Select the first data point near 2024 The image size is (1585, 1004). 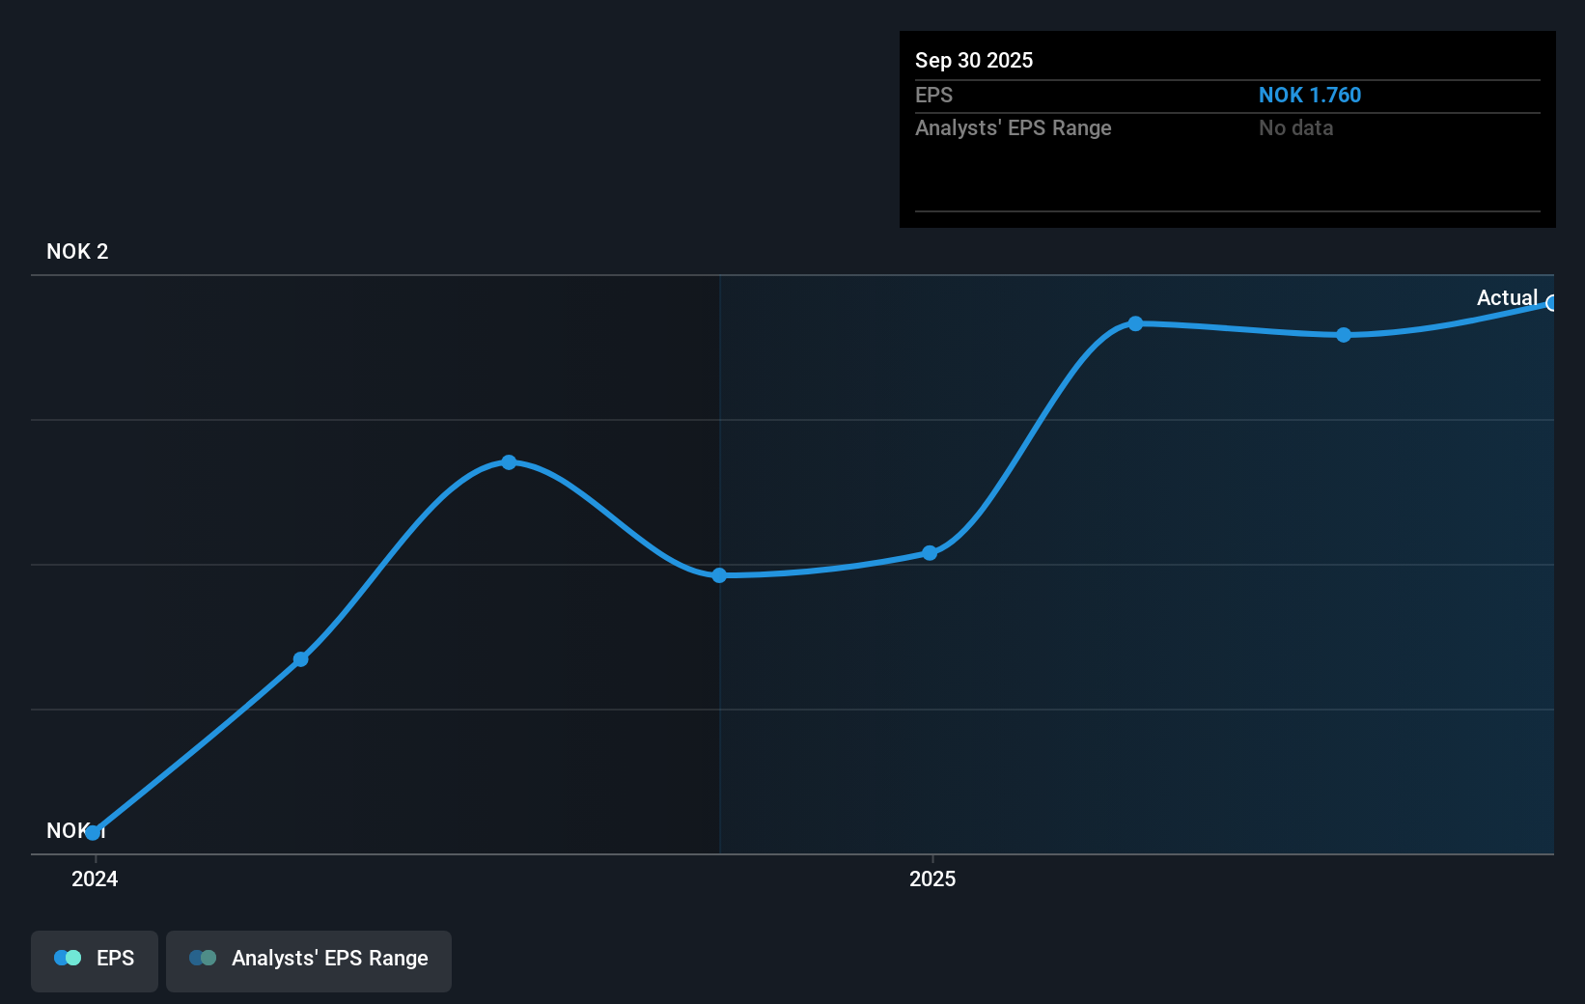click(94, 832)
